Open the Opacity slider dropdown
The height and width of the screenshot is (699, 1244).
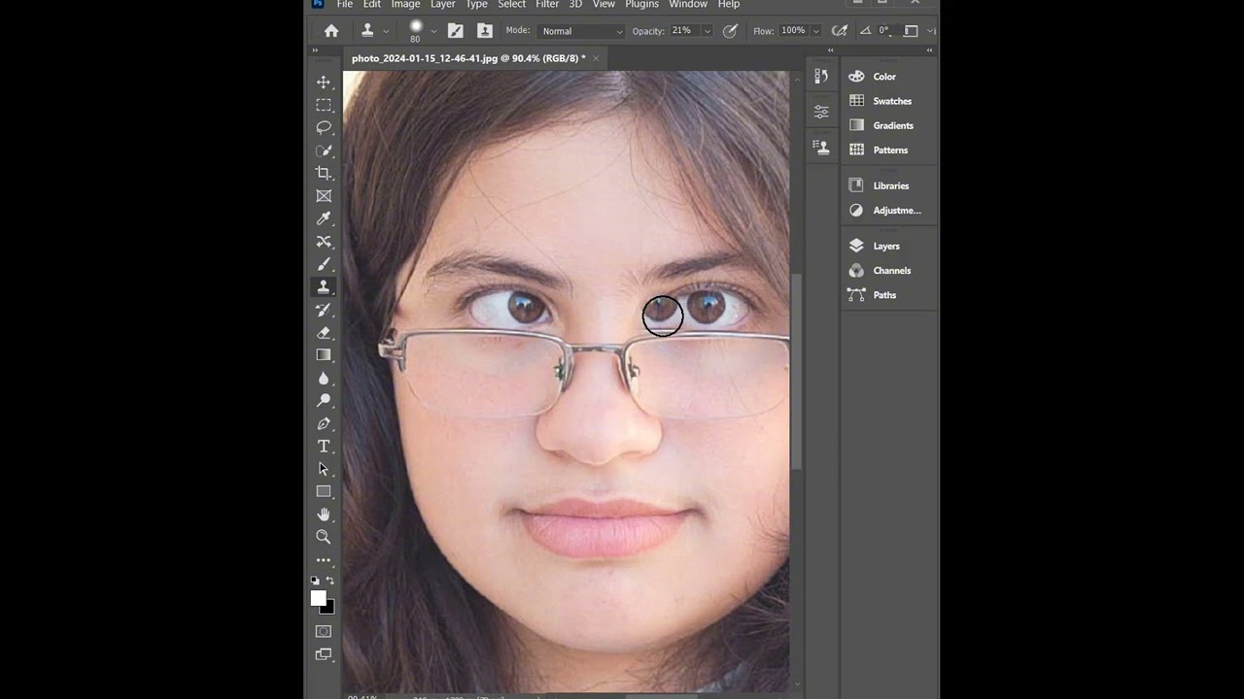coord(707,31)
